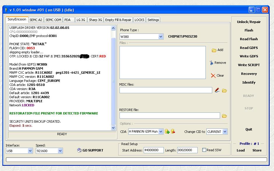Click the application icon in title bar
This screenshot has width=274, height=171.
click(6, 10)
